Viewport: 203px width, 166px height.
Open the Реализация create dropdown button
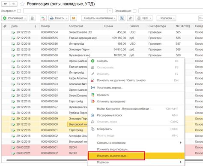(x=14, y=18)
